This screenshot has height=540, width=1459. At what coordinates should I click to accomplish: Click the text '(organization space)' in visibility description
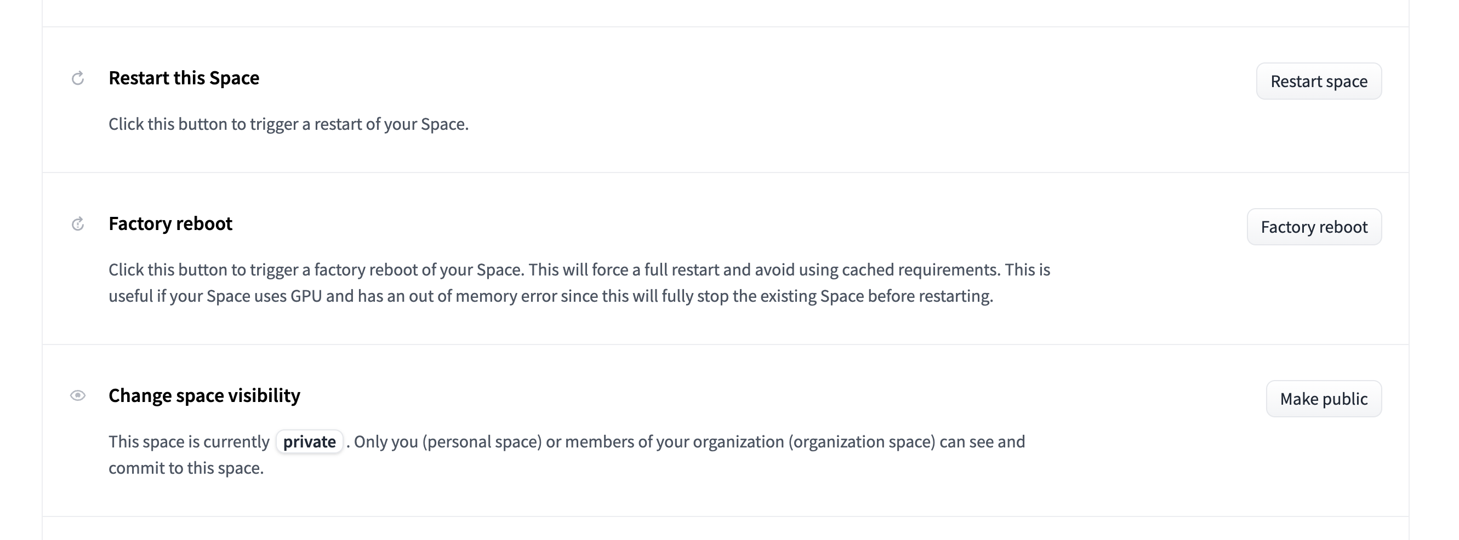862,441
